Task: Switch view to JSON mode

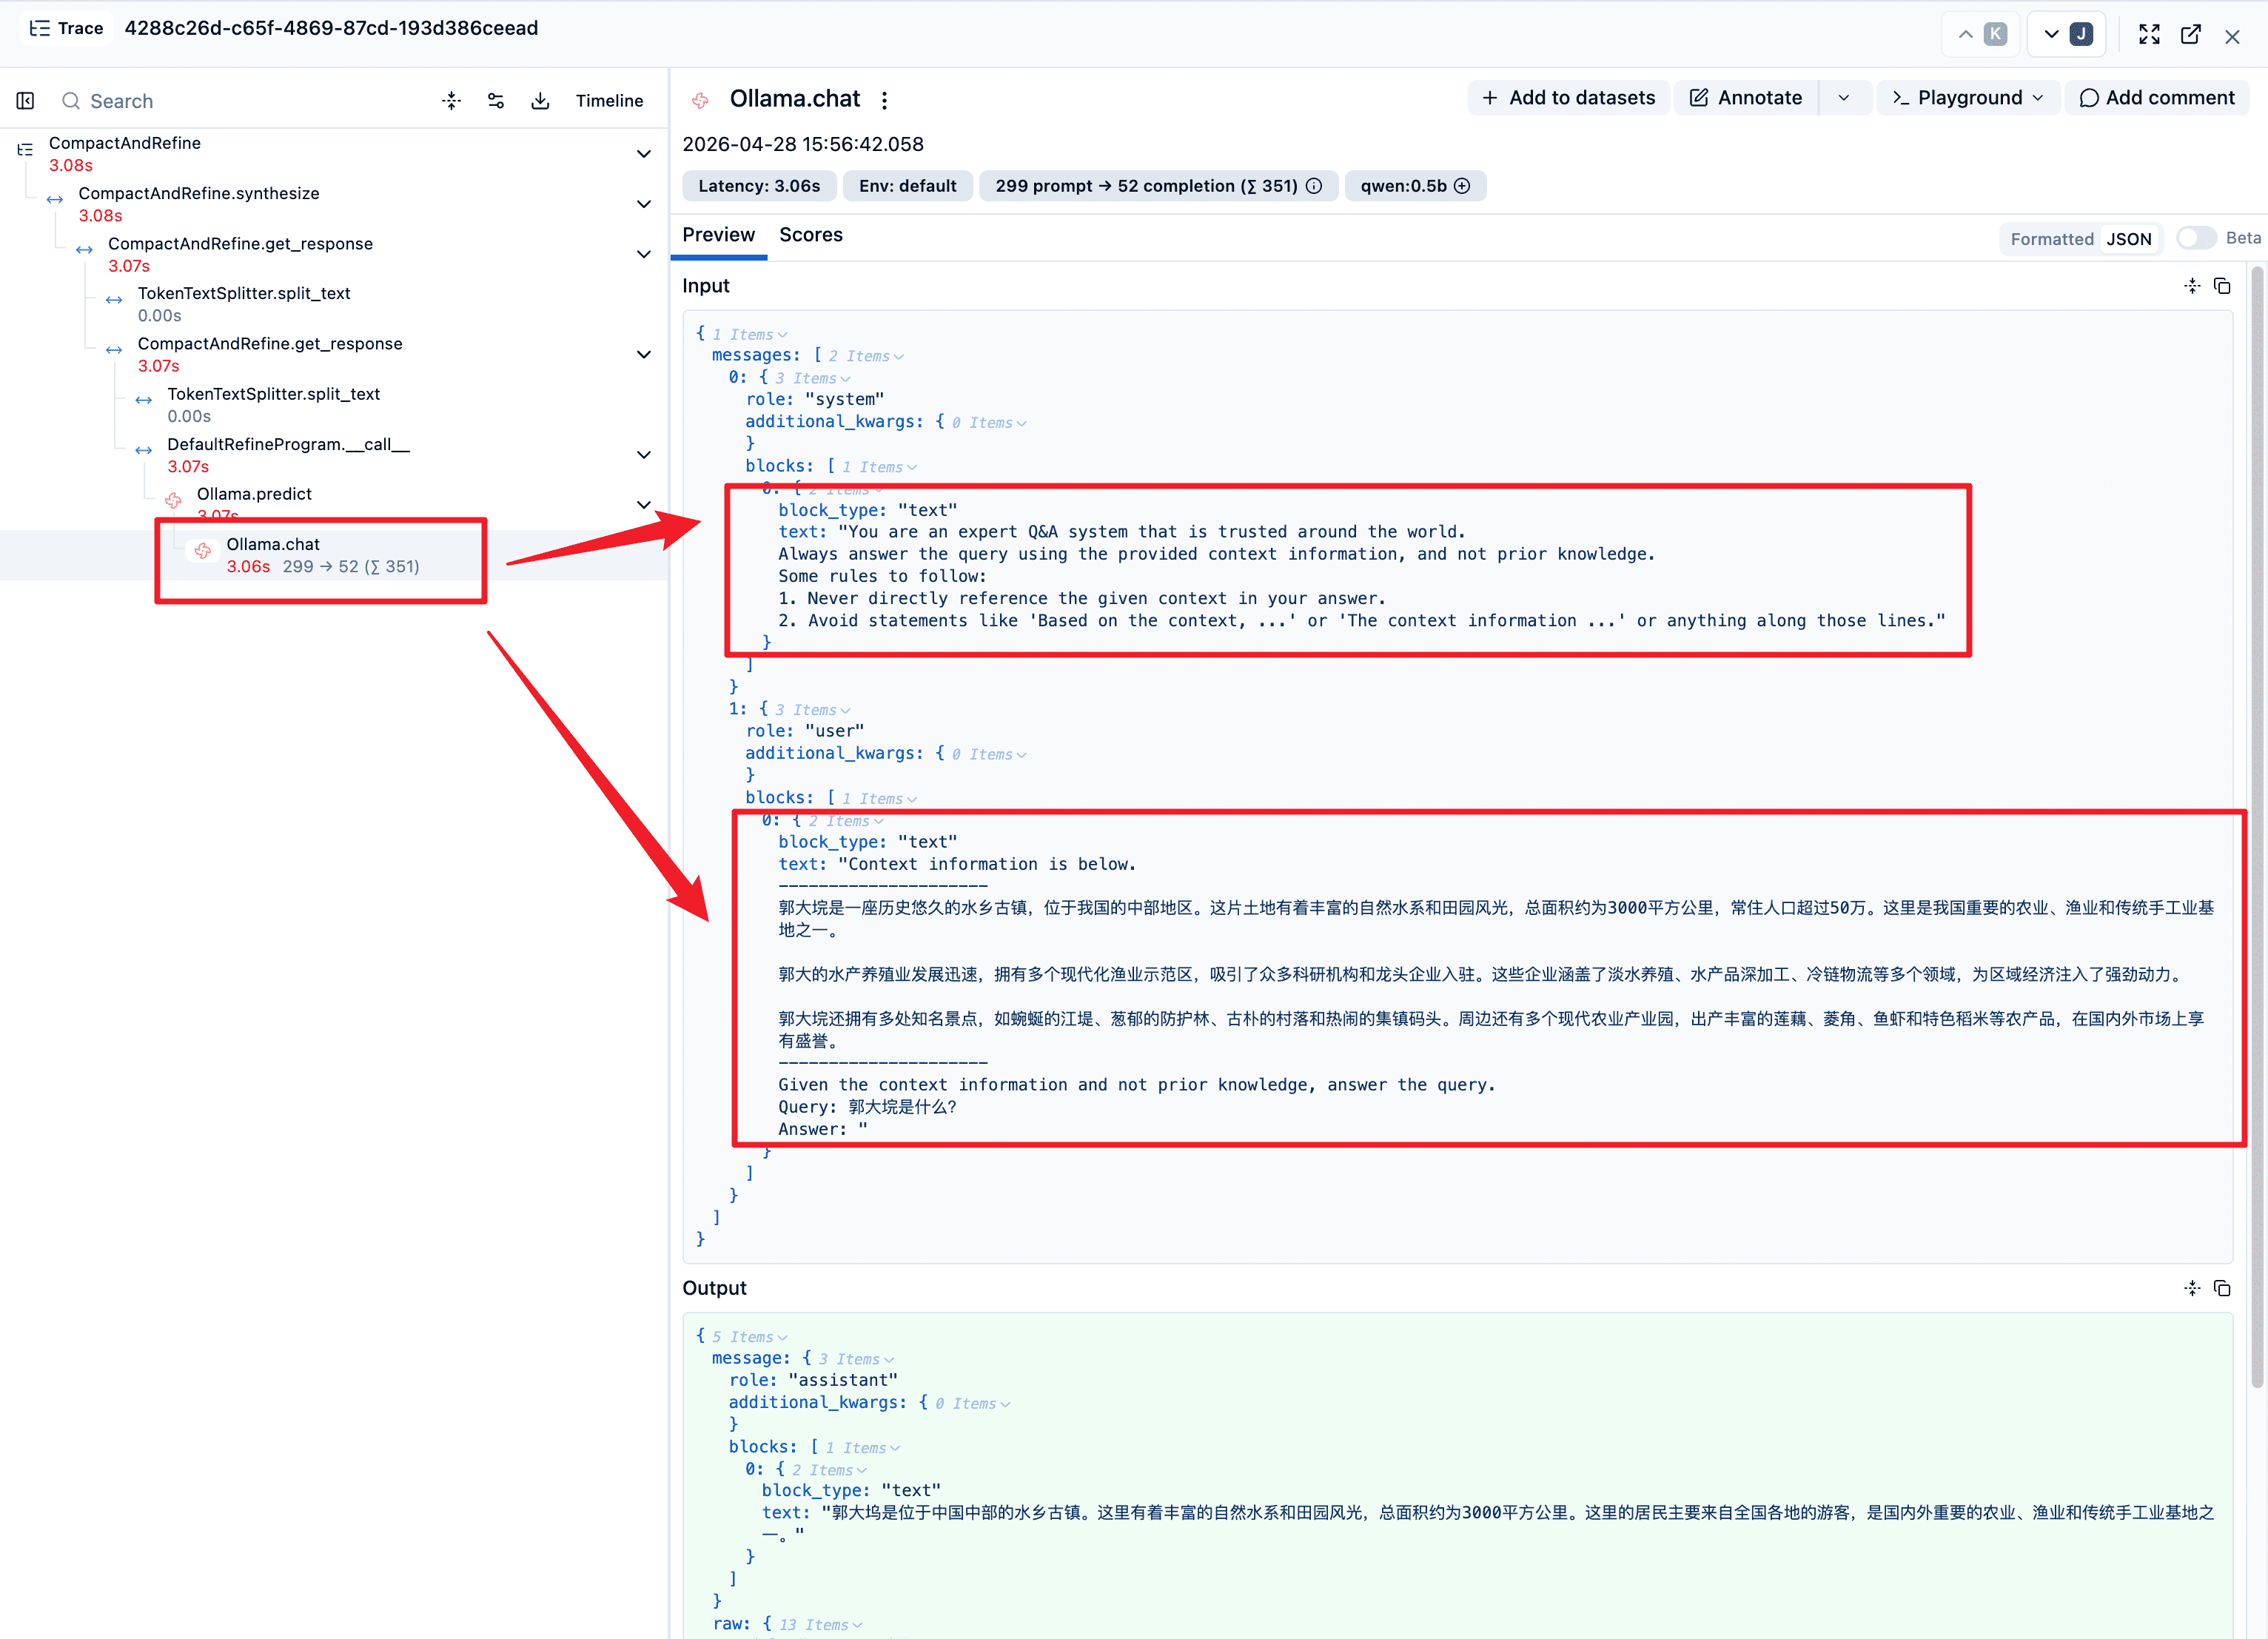Action: point(2129,239)
